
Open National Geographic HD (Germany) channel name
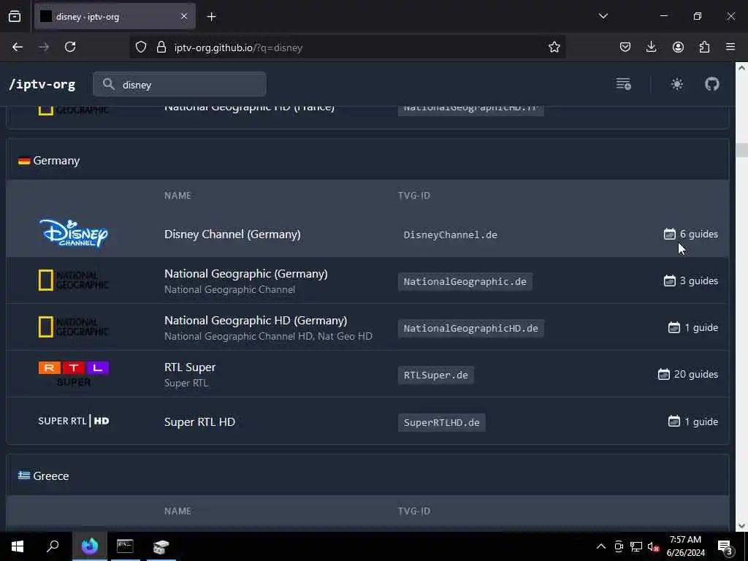tap(256, 321)
